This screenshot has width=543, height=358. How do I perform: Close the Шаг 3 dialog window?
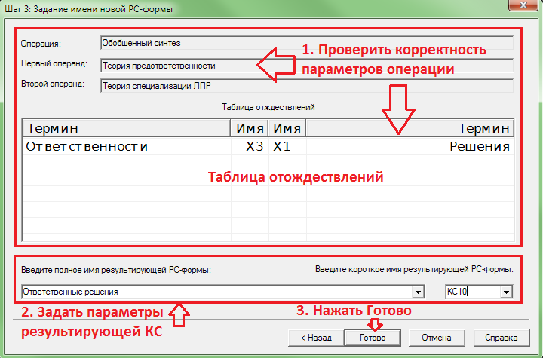523,5
